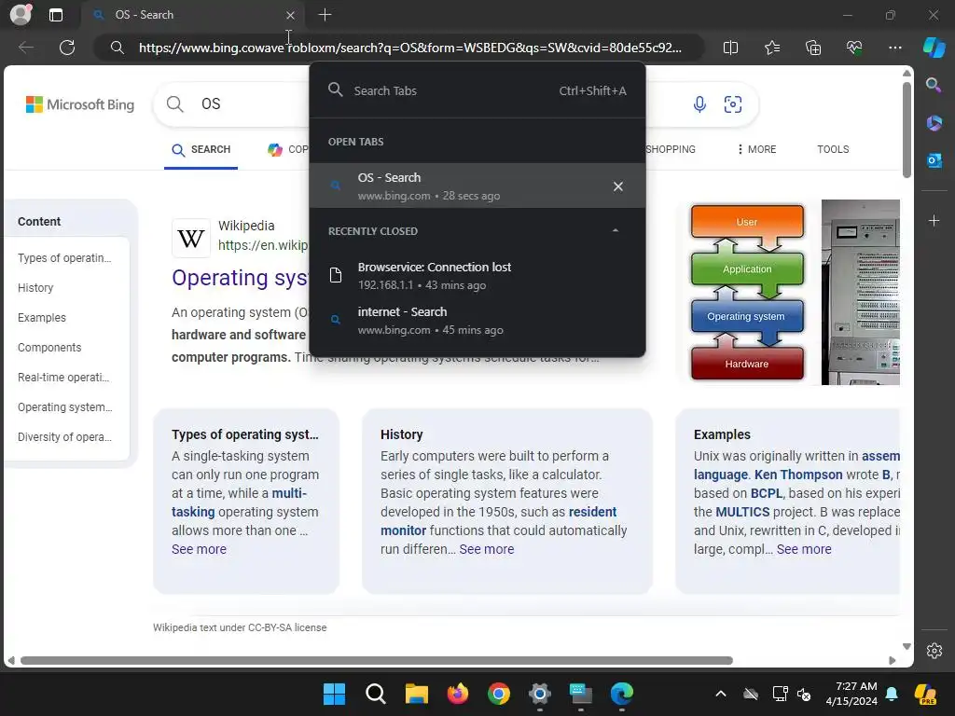The width and height of the screenshot is (955, 716).
Task: Click See more in Examples card
Action: pos(804,549)
